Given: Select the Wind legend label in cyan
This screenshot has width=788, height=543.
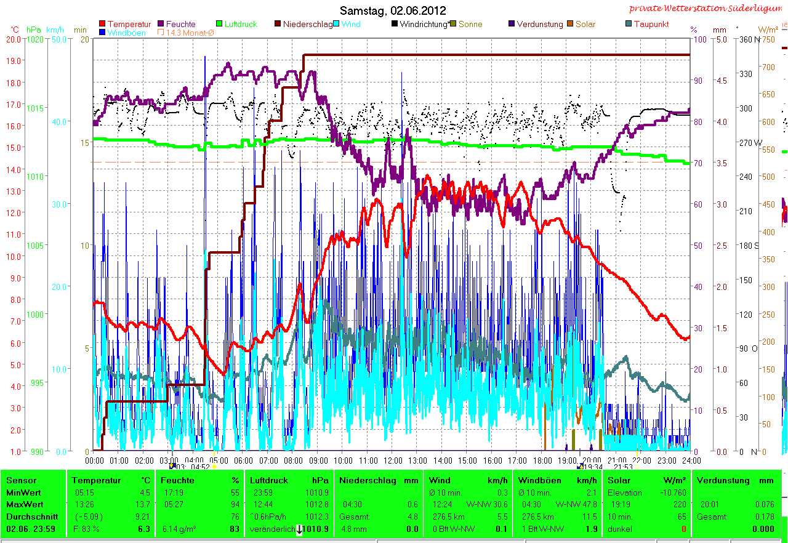Looking at the screenshot, I should pos(352,25).
